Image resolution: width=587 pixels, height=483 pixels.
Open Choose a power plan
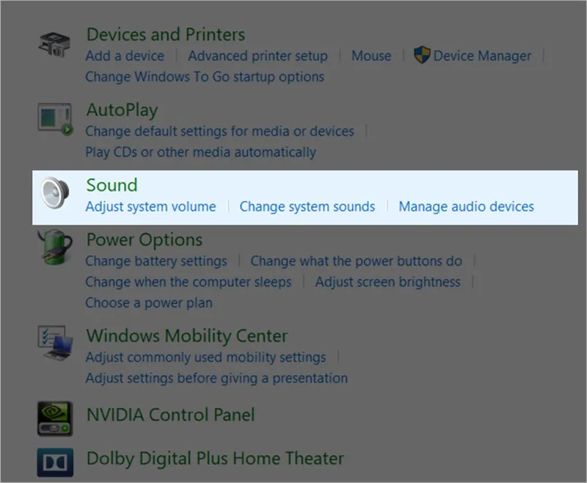148,302
